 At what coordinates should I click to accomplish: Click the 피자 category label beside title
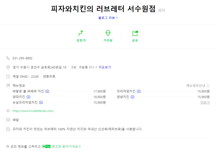[162, 10]
